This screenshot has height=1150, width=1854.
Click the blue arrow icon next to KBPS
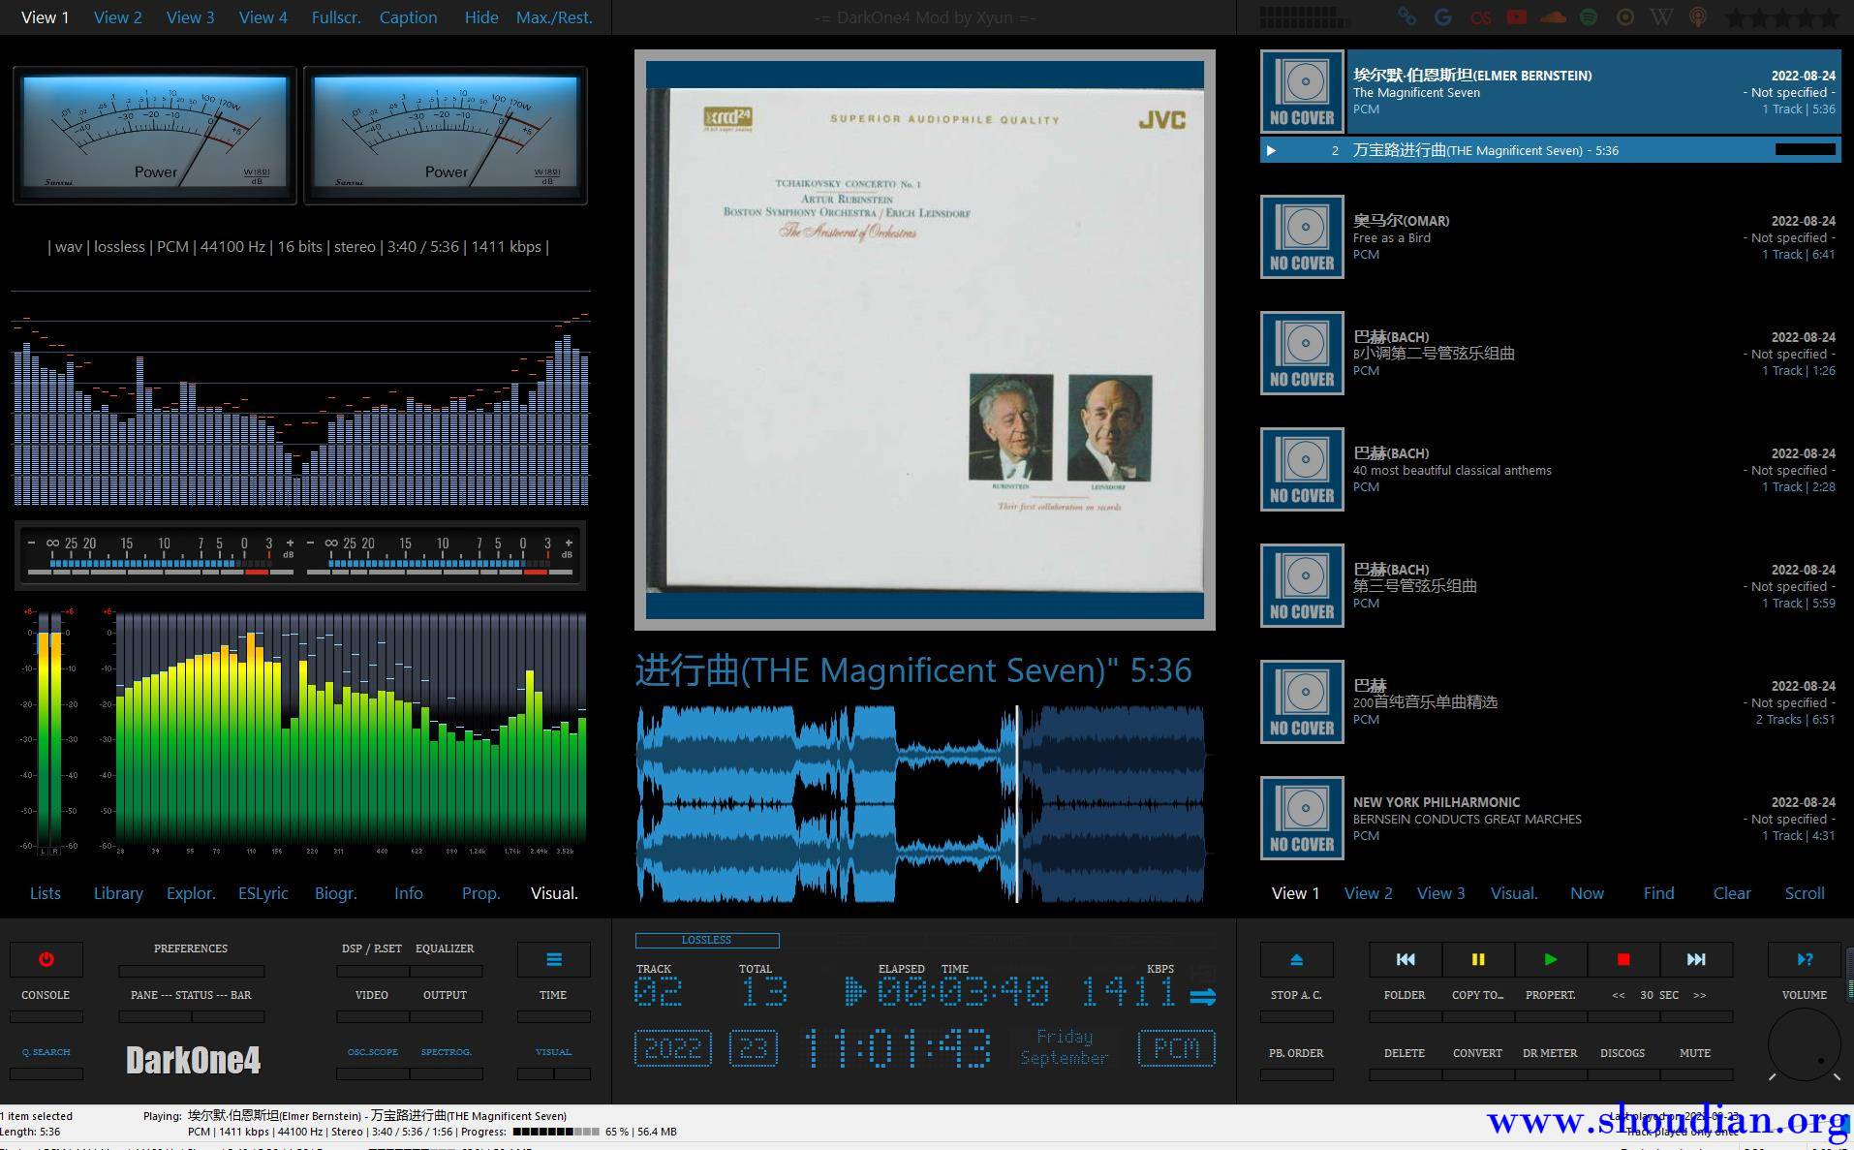(x=1202, y=996)
